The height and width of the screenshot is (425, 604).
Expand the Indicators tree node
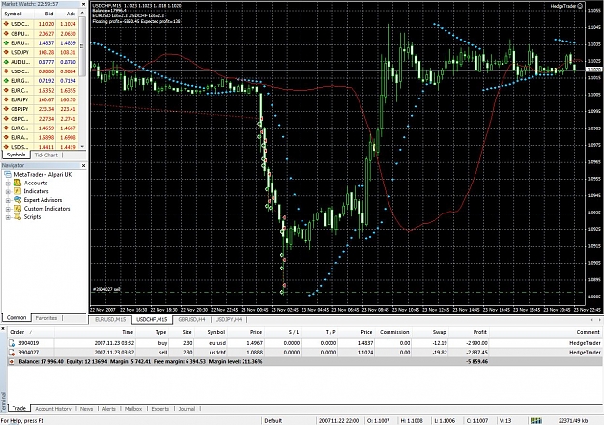click(8, 191)
